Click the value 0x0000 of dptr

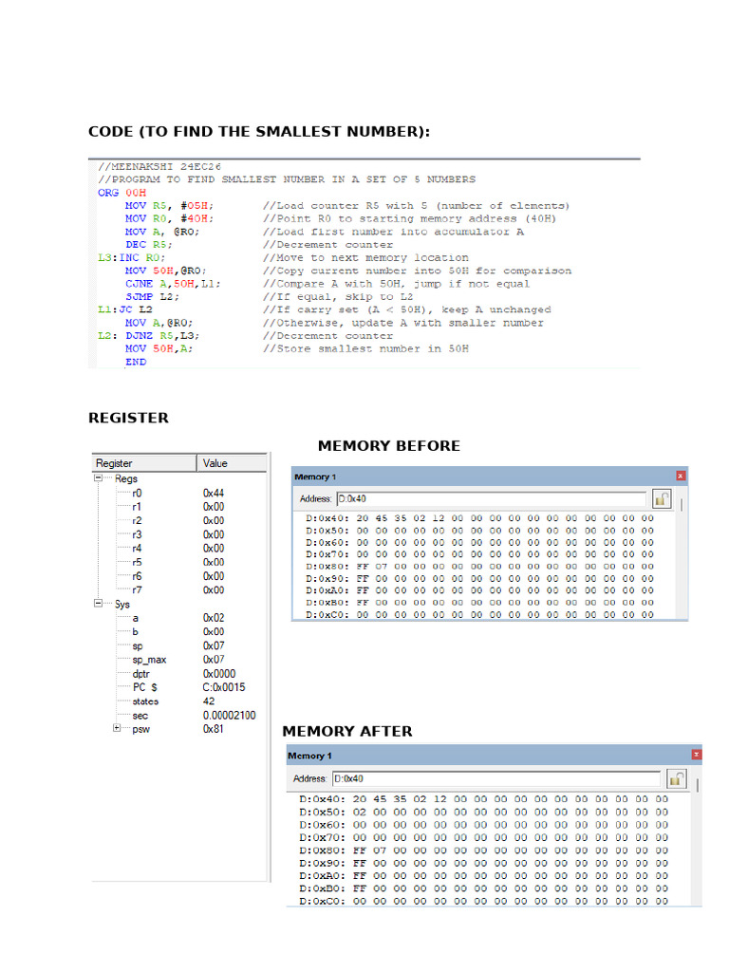219,674
